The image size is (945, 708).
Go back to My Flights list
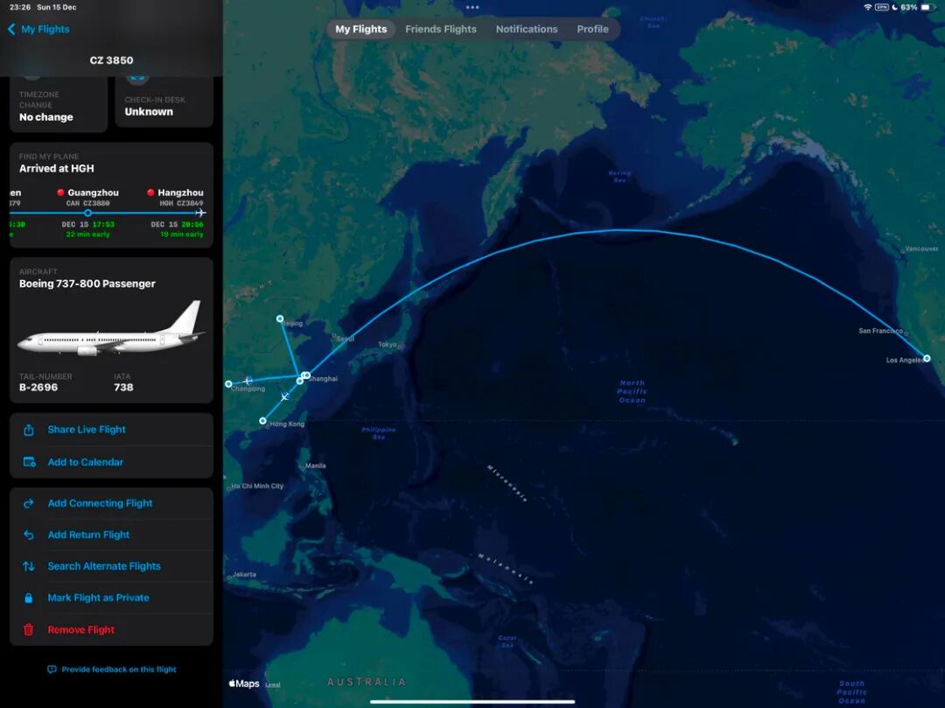38,29
